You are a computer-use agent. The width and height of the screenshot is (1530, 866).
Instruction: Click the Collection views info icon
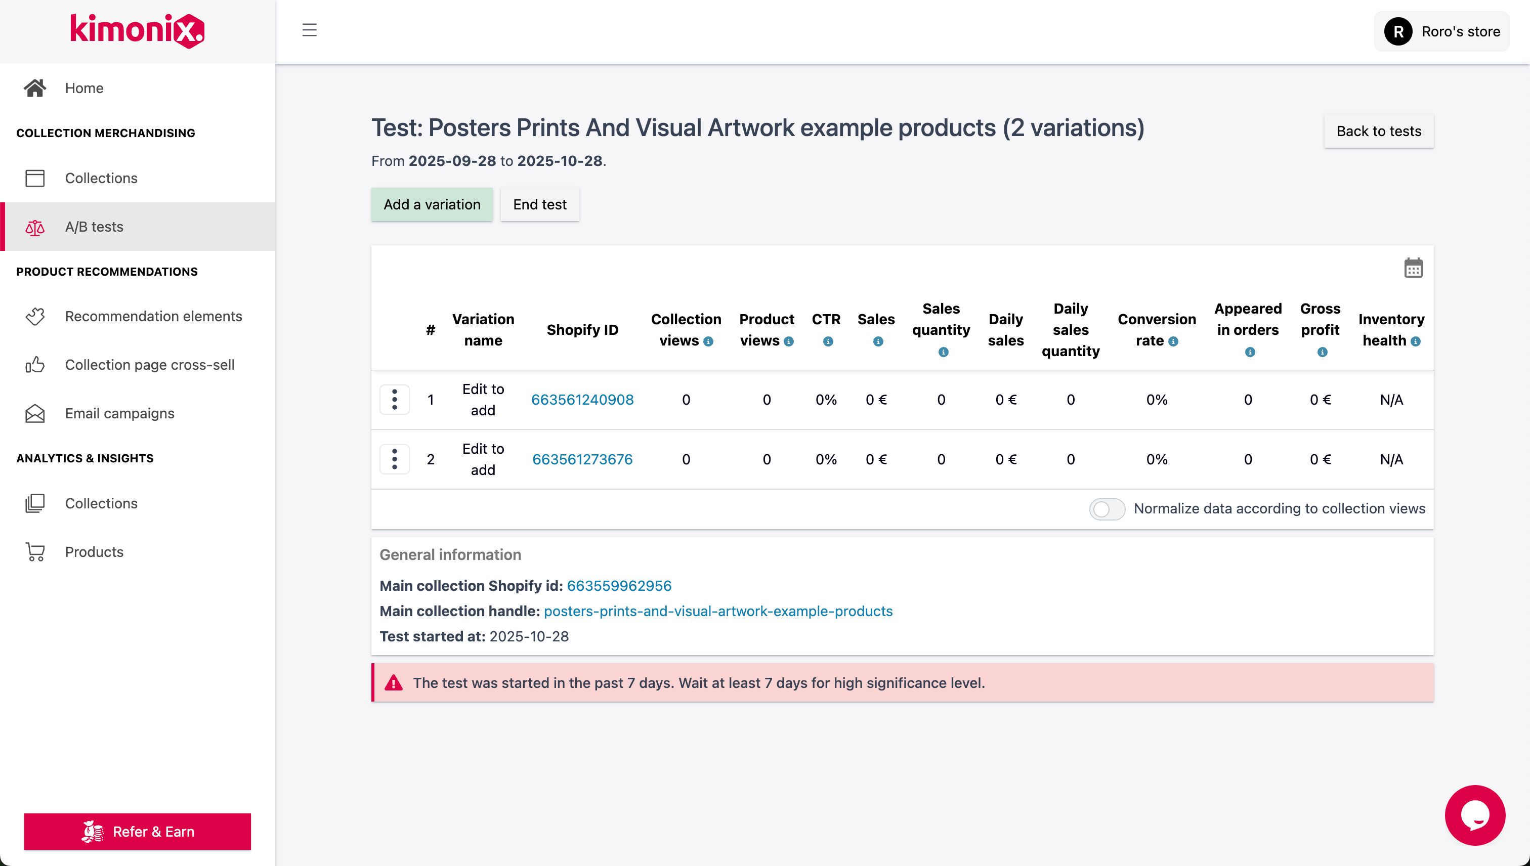[708, 341]
